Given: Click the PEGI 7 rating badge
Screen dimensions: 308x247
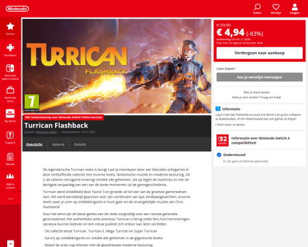Looking at the screenshot, I should pos(32,103).
